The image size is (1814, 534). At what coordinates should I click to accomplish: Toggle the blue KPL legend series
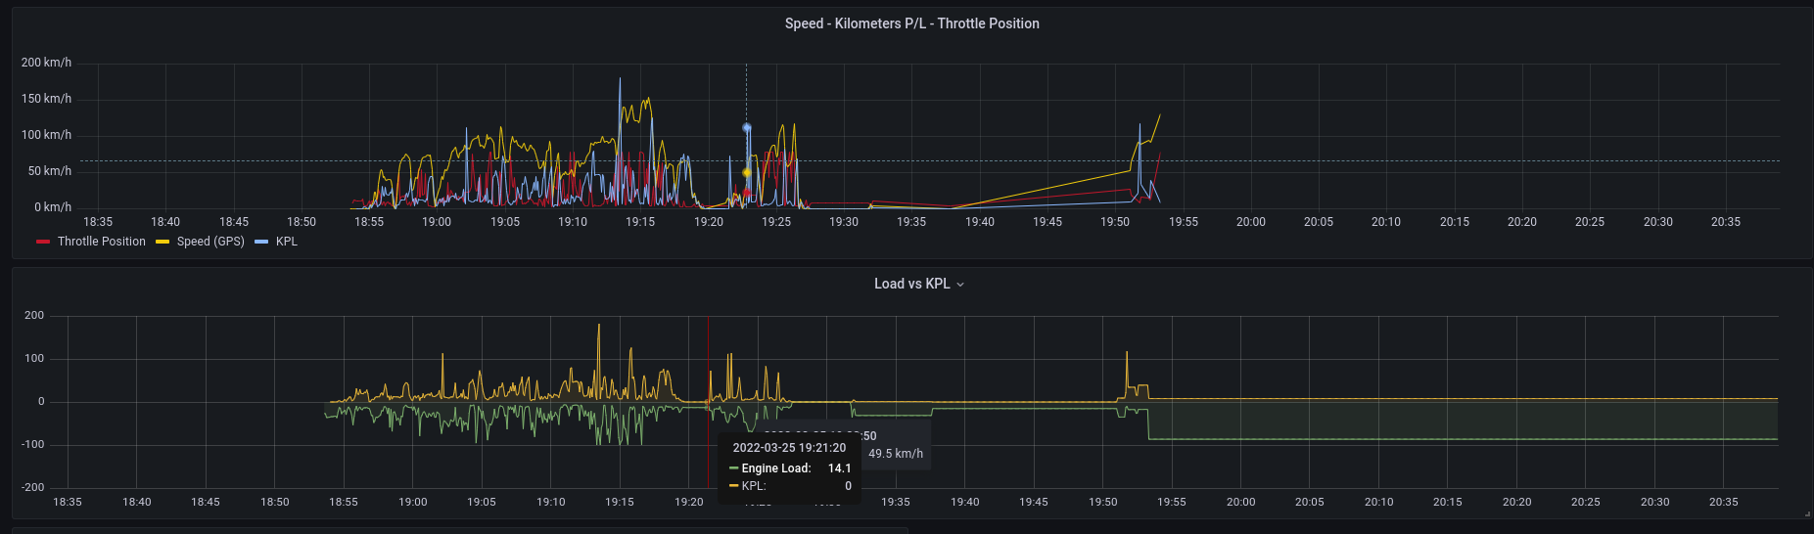point(286,242)
